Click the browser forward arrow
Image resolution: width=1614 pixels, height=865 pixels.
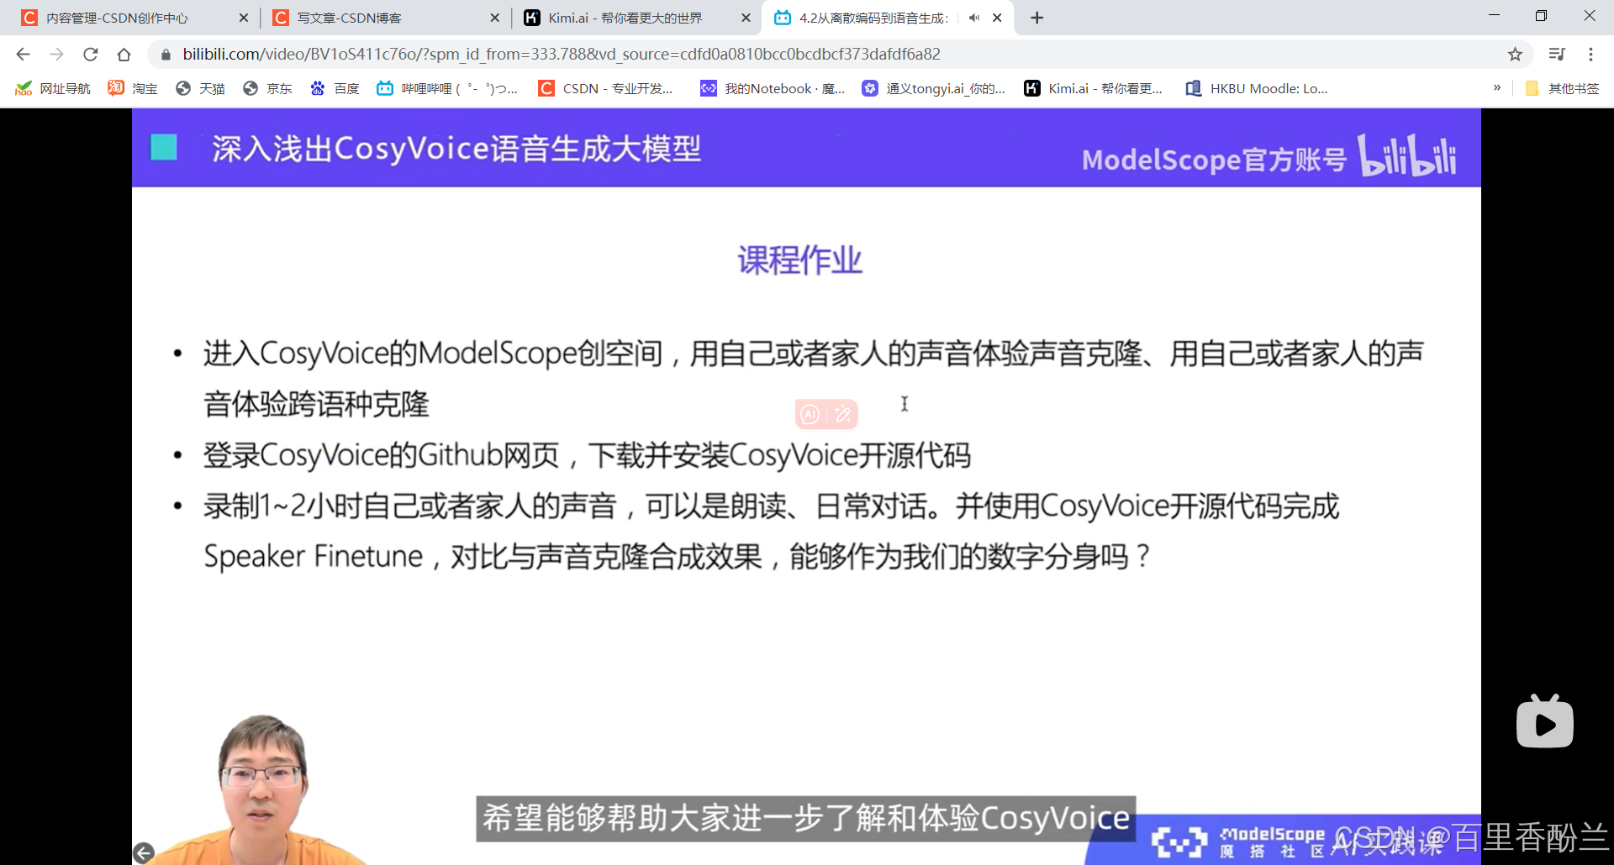pyautogui.click(x=56, y=55)
